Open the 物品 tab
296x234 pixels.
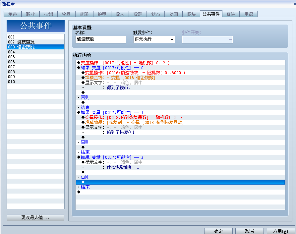point(66,14)
